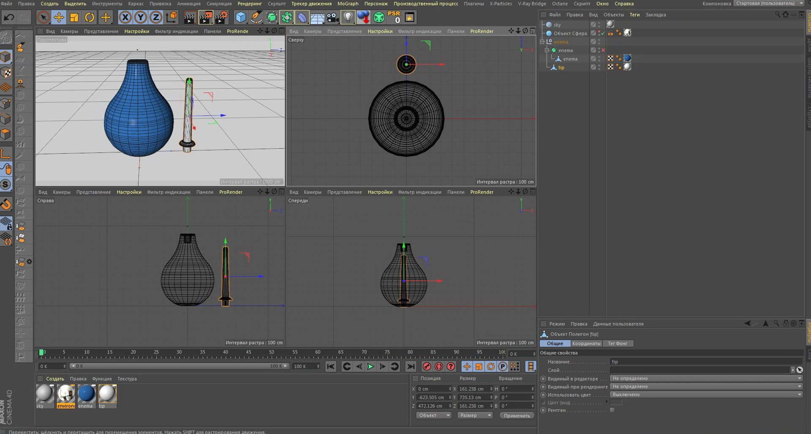The width and height of the screenshot is (811, 434).
Task: Click the Применить button
Action: point(517,415)
